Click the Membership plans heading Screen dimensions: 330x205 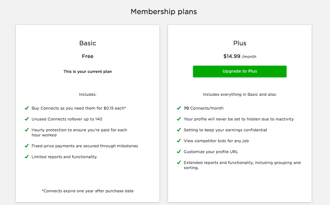point(164,12)
